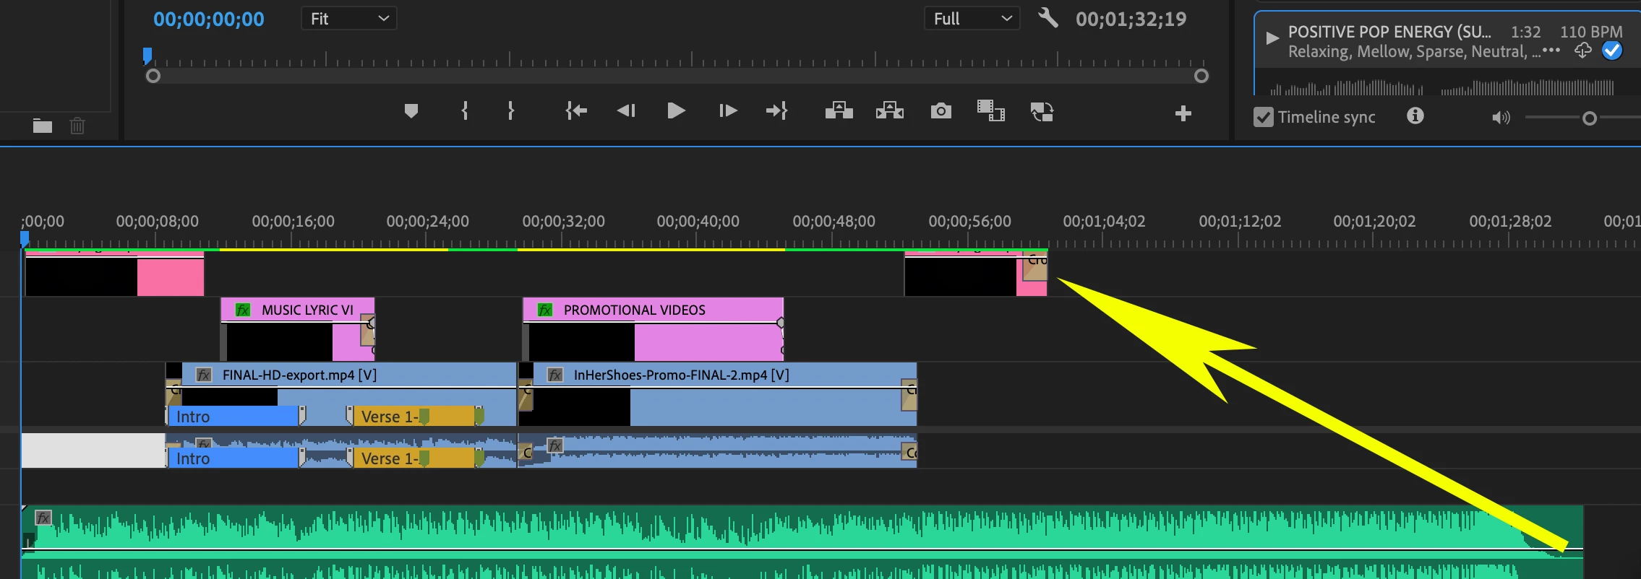Toggle the Timeline sync checkbox
The image size is (1641, 579).
(1263, 117)
